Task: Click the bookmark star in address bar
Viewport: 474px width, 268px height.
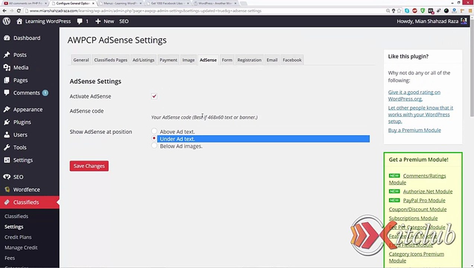Action: coord(399,11)
